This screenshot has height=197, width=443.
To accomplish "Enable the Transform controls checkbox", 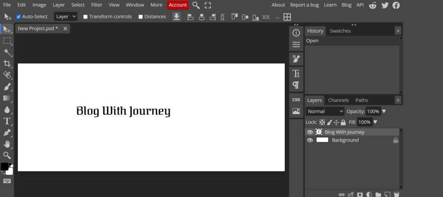I will [x=85, y=17].
